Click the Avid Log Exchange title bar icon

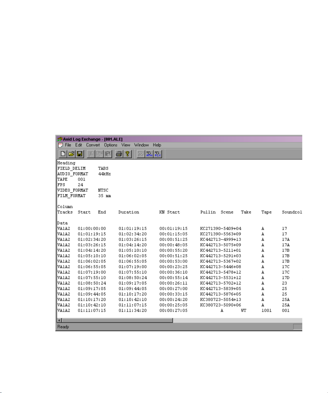pyautogui.click(x=60, y=139)
